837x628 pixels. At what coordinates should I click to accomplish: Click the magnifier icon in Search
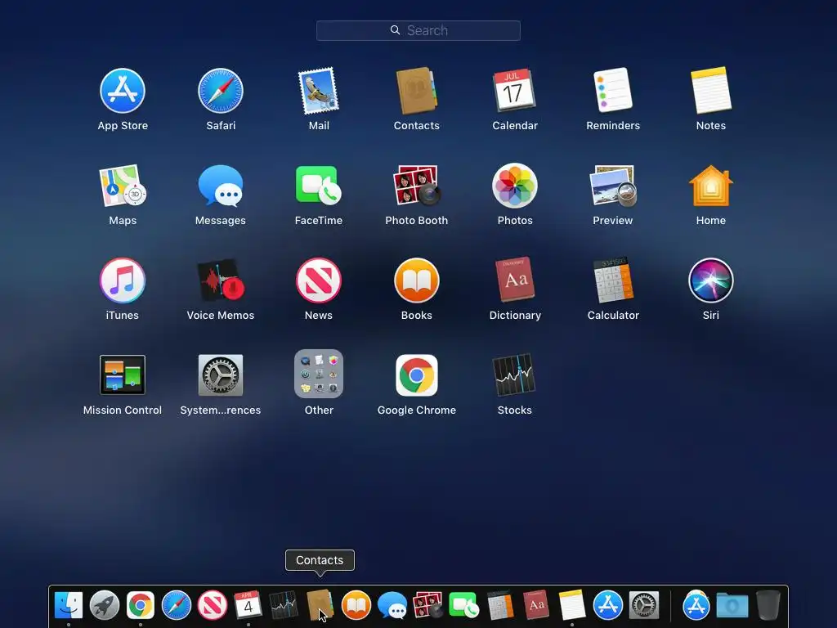tap(395, 30)
